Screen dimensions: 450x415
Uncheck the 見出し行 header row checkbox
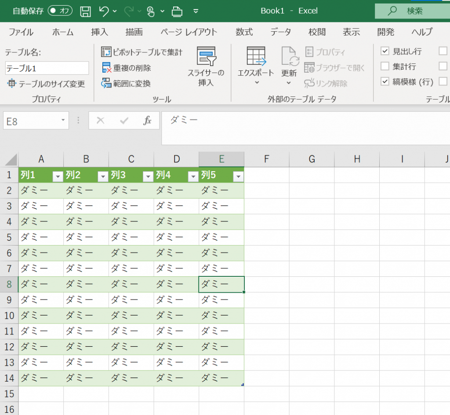click(385, 51)
